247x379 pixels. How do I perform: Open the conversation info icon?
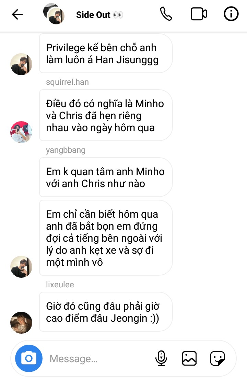pos(231,14)
